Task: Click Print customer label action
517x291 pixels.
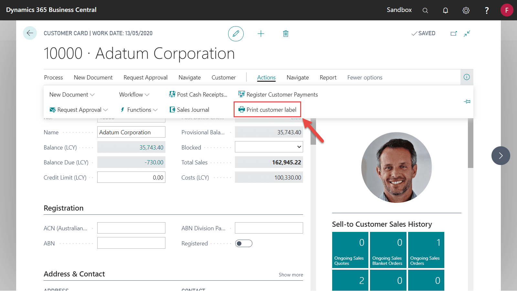Action: (268, 110)
